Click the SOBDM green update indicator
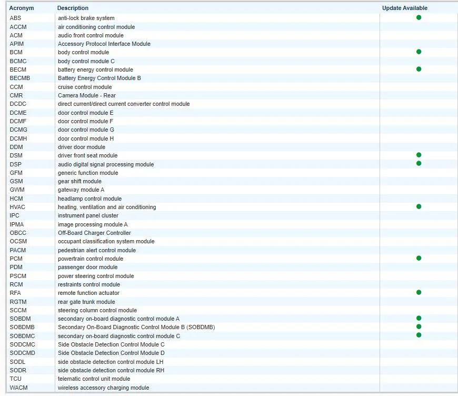Image resolution: width=458 pixels, height=396 pixels. tap(419, 318)
